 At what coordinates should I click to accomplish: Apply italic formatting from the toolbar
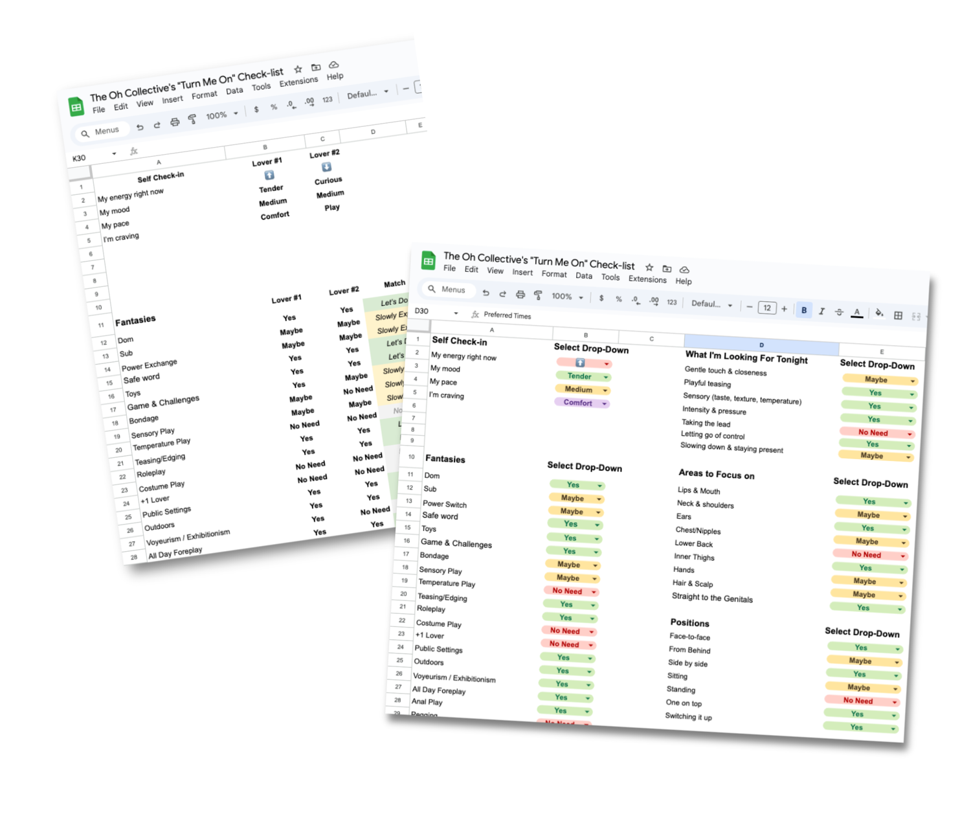click(821, 312)
